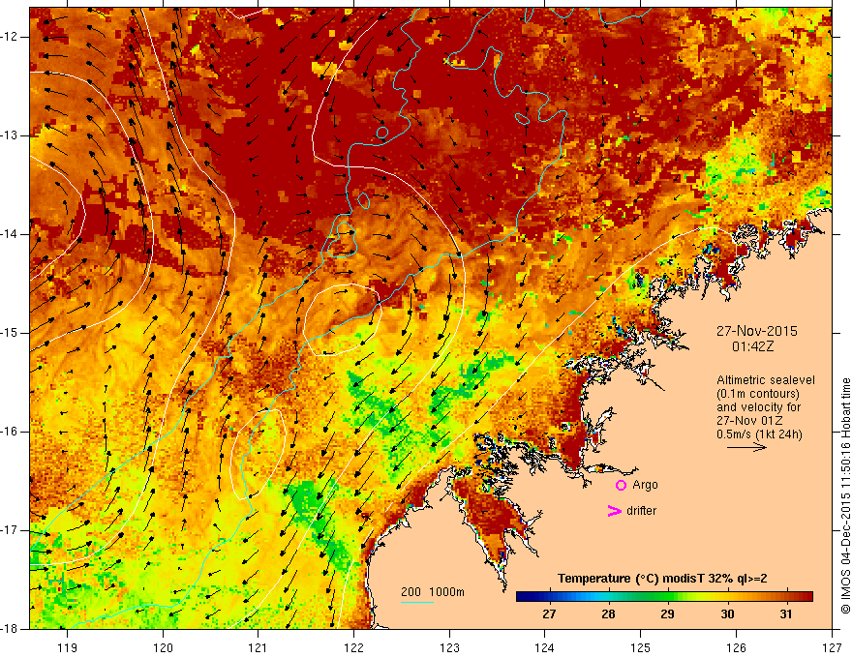852x658 pixels.
Task: Click the 'Argo' legend label
Action: coord(645,485)
